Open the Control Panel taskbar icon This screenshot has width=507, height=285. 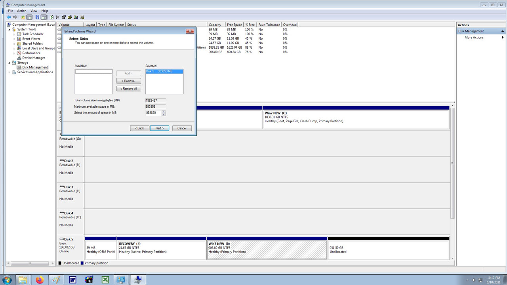(120, 279)
